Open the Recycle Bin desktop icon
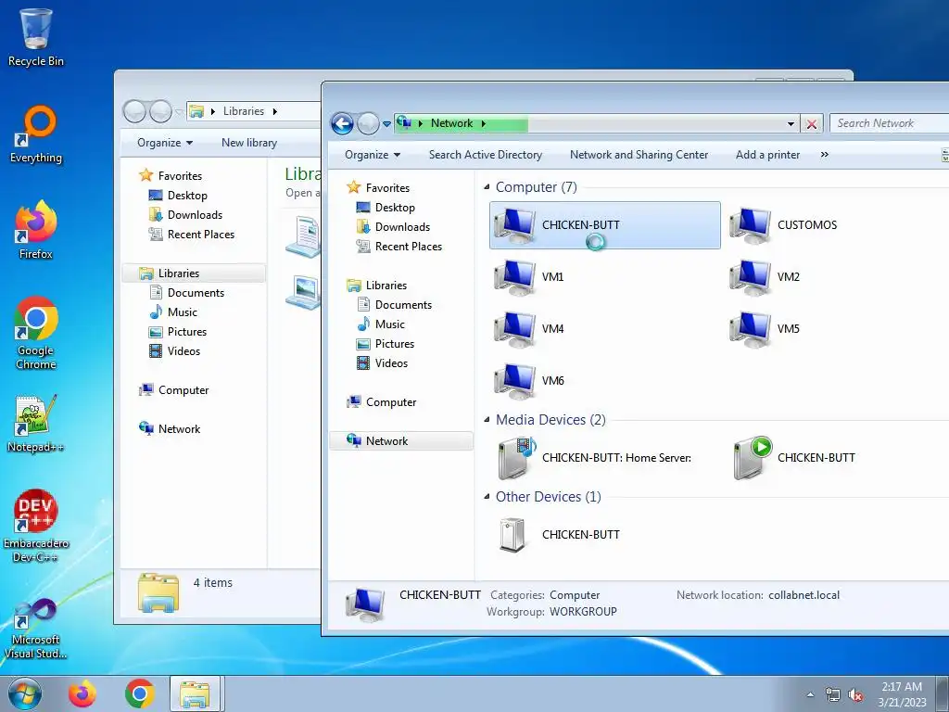949x712 pixels. (36, 37)
